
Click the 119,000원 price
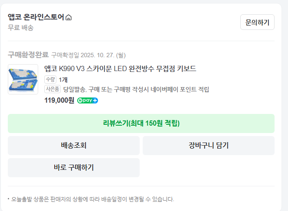(x=59, y=101)
